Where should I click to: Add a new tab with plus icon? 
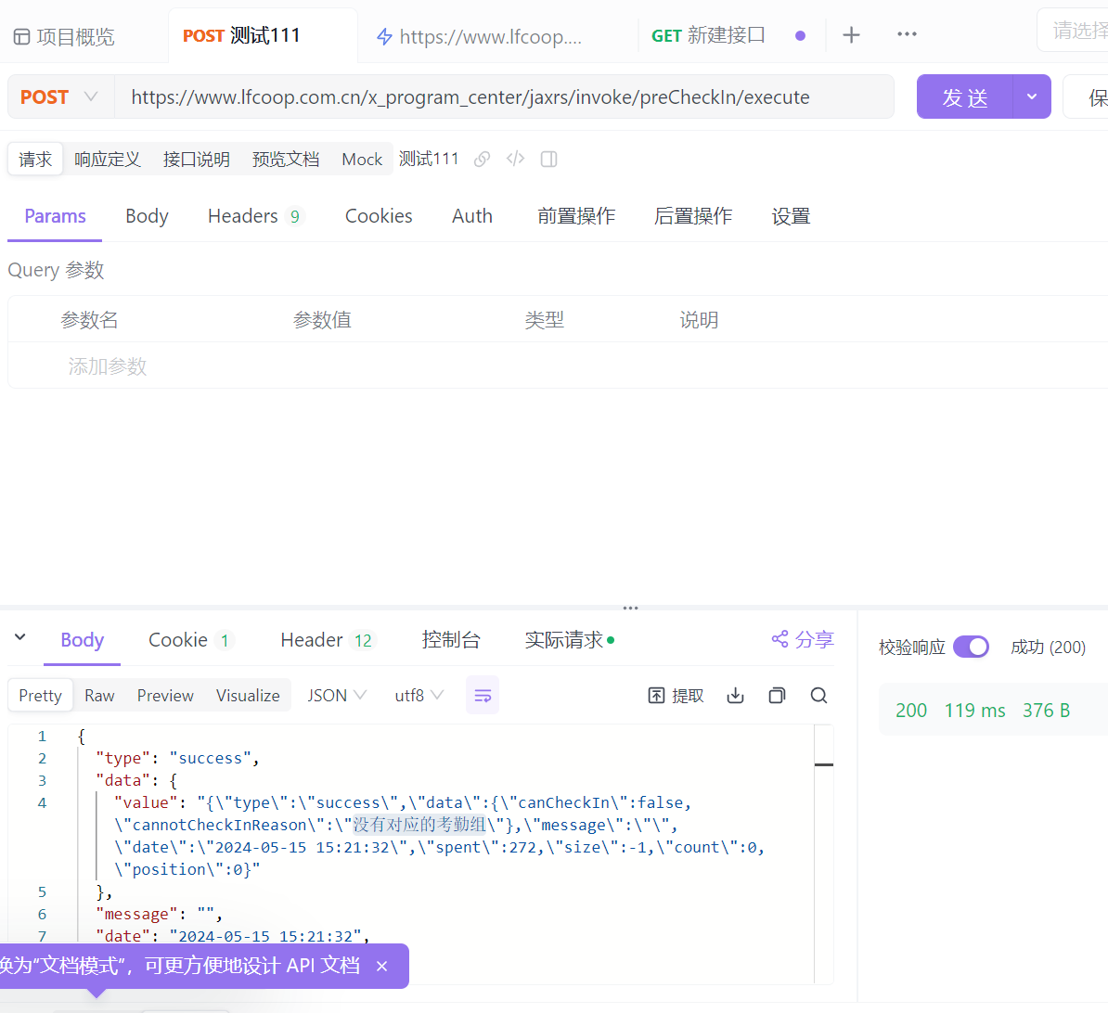[x=851, y=35]
